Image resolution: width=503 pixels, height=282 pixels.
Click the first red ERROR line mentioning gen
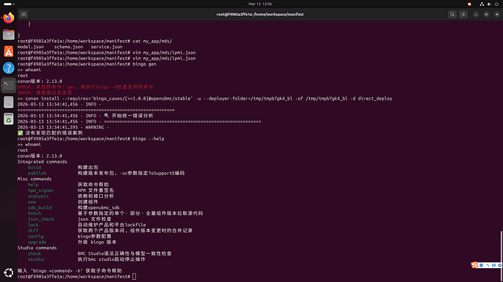[85, 87]
